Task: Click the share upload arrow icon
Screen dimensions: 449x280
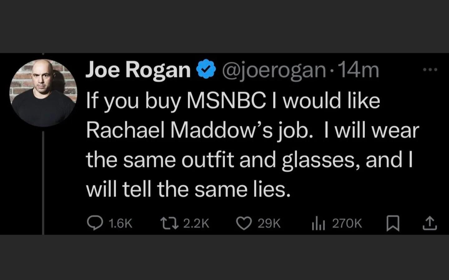Action: [429, 223]
